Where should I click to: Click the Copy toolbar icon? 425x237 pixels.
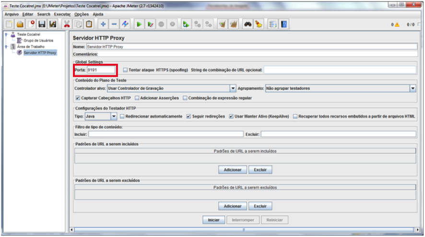click(x=78, y=24)
